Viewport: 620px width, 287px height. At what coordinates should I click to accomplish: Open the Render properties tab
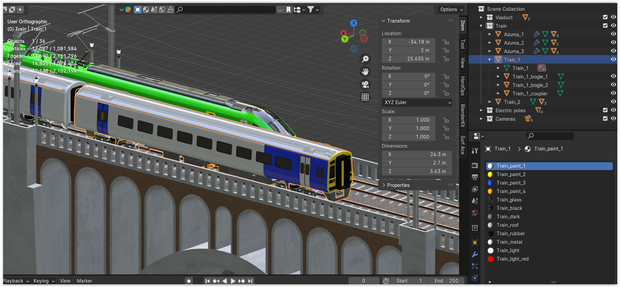coord(475,165)
